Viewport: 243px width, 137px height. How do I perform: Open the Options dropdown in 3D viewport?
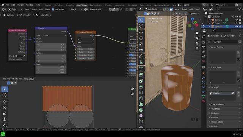194,14
